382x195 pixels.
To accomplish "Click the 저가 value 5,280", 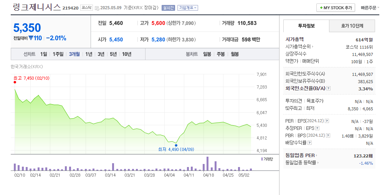I will 158,39.
